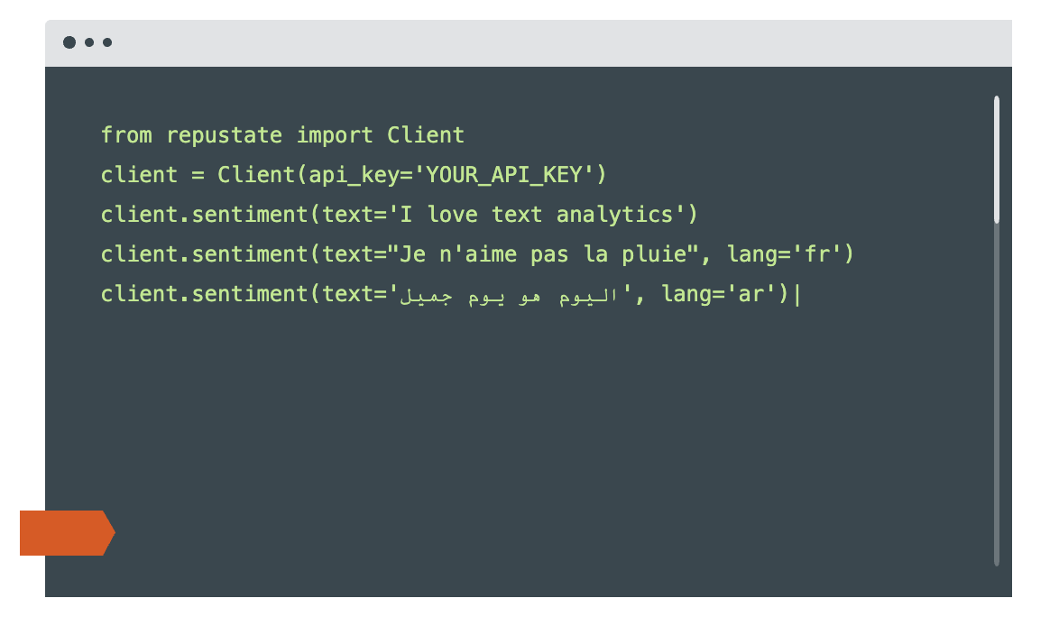This screenshot has width=1059, height=635.
Task: Click the lang='ar' argument
Action: click(720, 294)
